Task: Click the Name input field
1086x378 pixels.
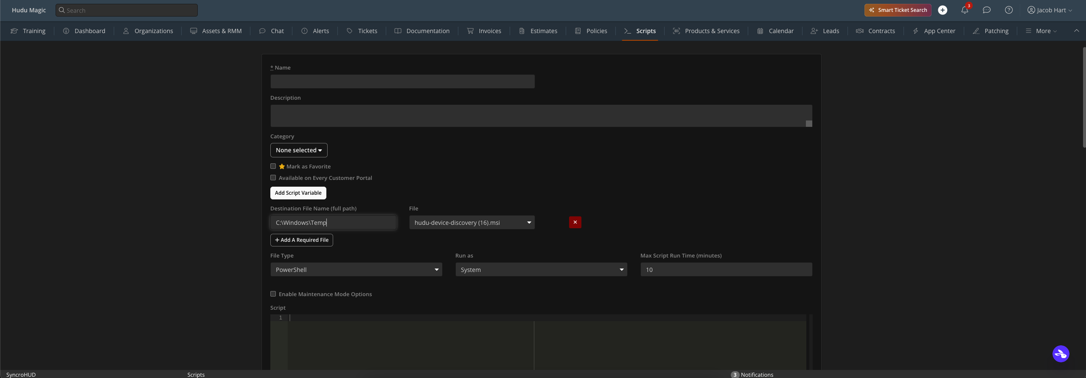Action: coord(402,81)
